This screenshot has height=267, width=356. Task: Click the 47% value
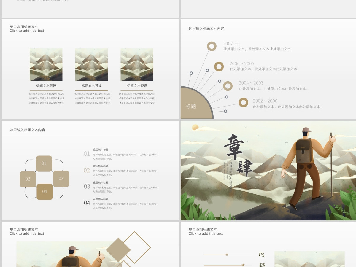[x=261, y=255]
